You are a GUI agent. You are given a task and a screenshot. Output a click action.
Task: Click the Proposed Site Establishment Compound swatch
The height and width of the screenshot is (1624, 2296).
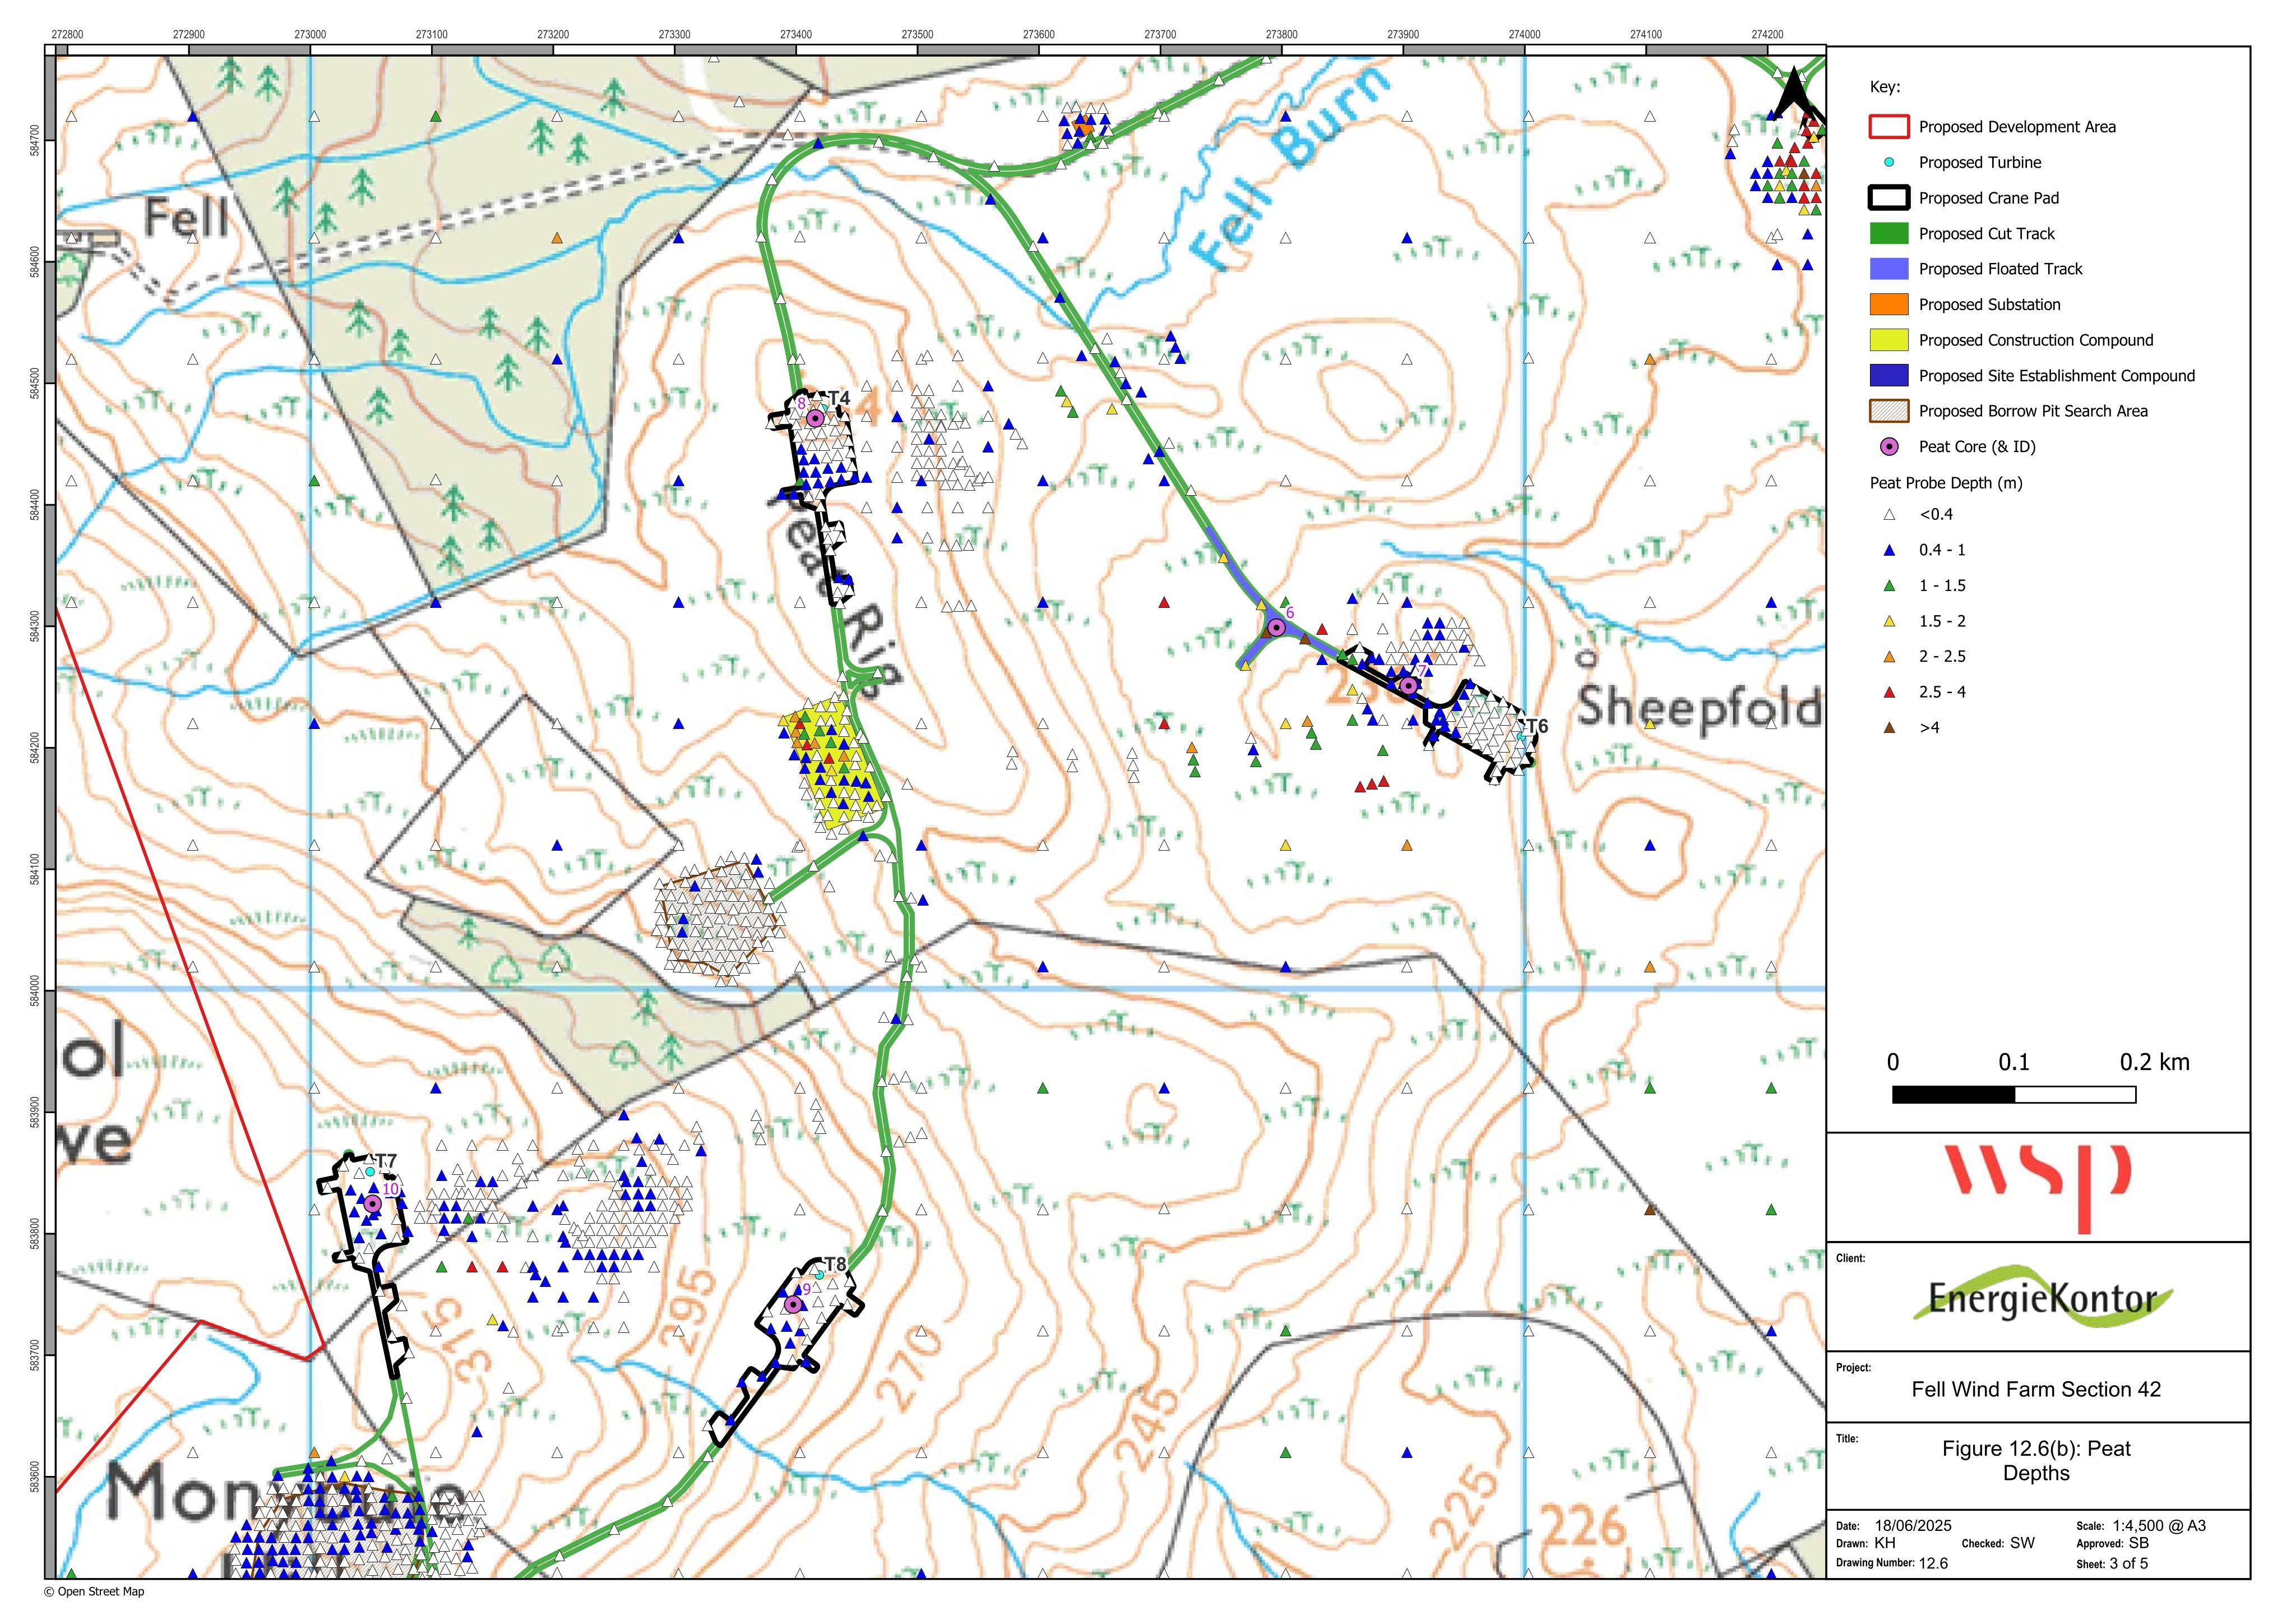[x=1889, y=375]
